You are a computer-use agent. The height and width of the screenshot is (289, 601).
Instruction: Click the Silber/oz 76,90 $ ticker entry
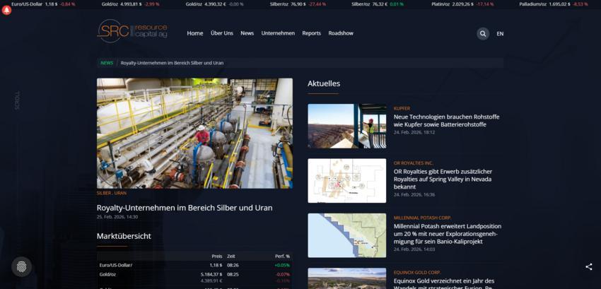click(x=298, y=4)
